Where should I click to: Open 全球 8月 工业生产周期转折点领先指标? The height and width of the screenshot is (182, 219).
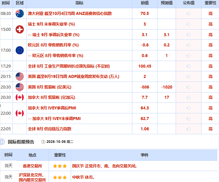tap(69, 66)
